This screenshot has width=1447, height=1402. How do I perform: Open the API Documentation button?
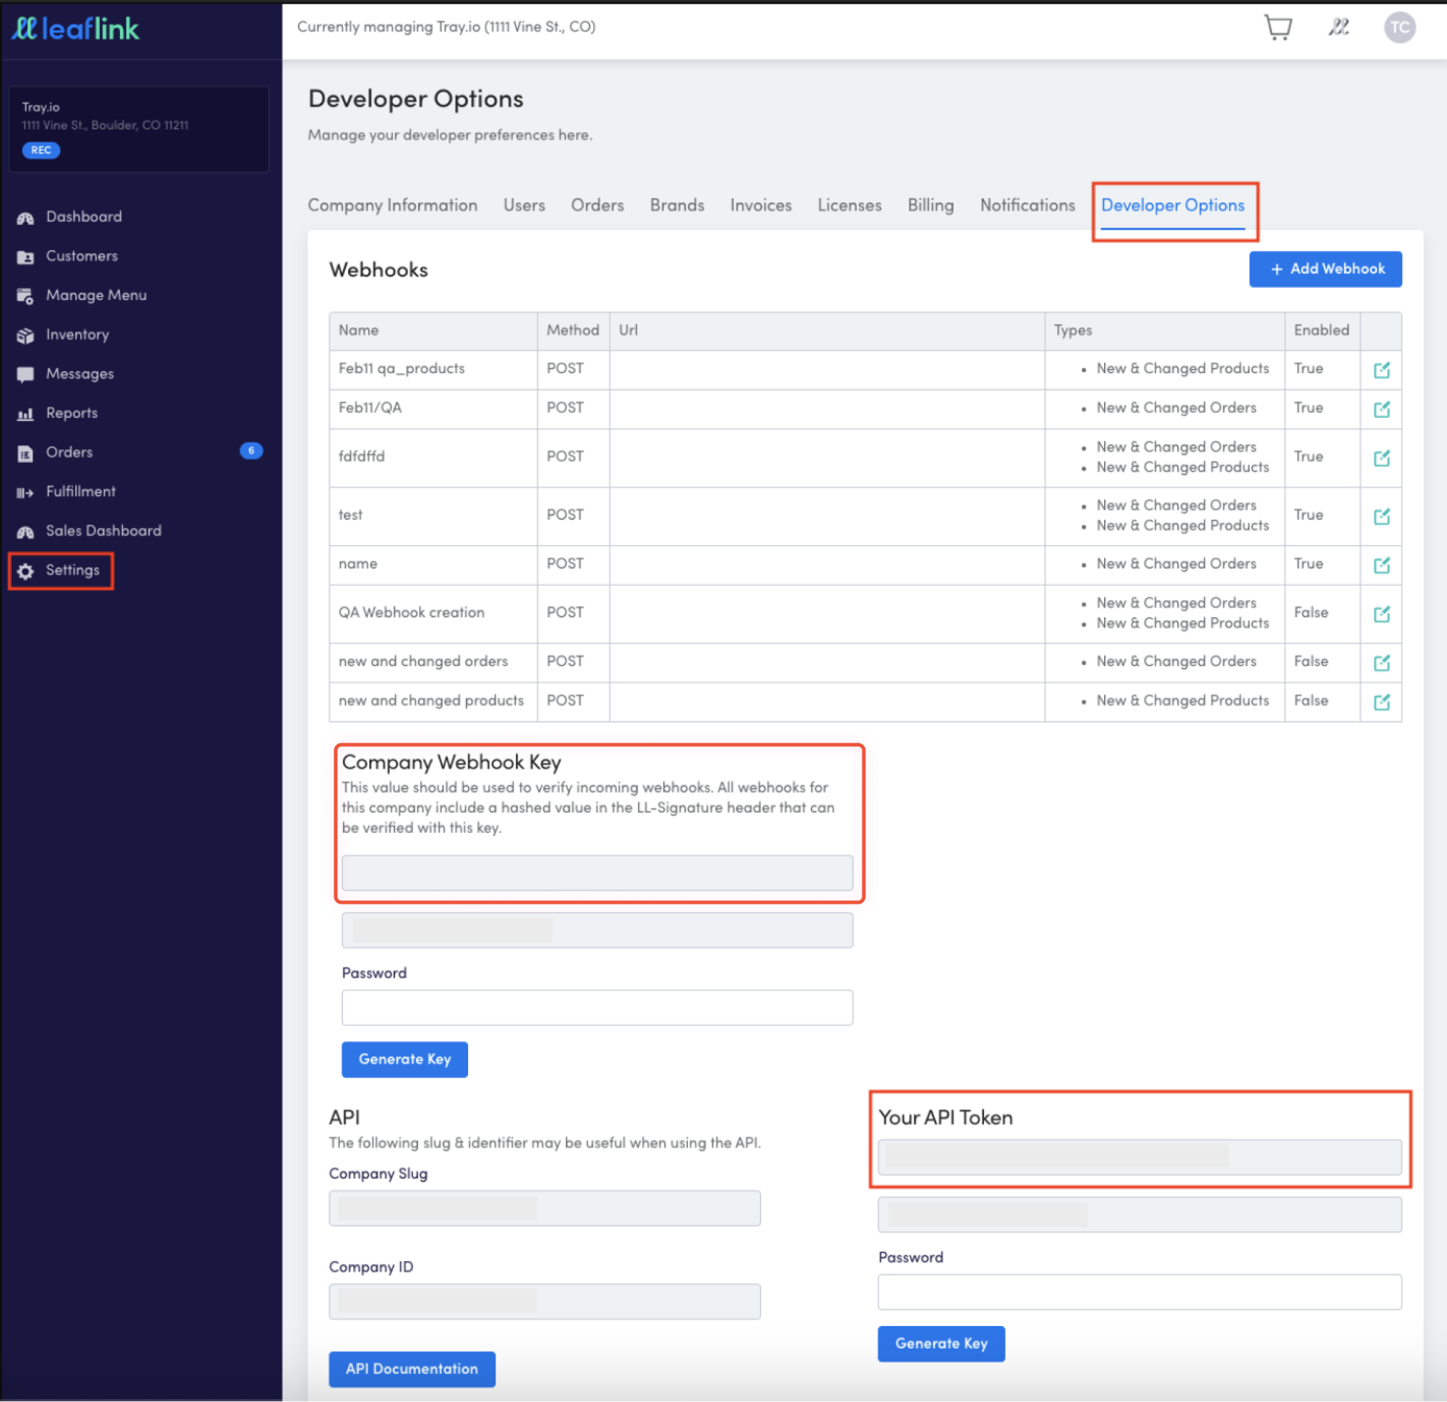[412, 1369]
